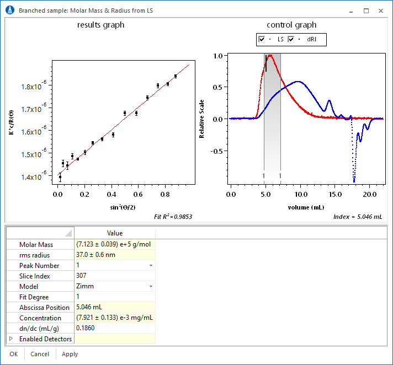Apply the current settings

click(x=70, y=354)
